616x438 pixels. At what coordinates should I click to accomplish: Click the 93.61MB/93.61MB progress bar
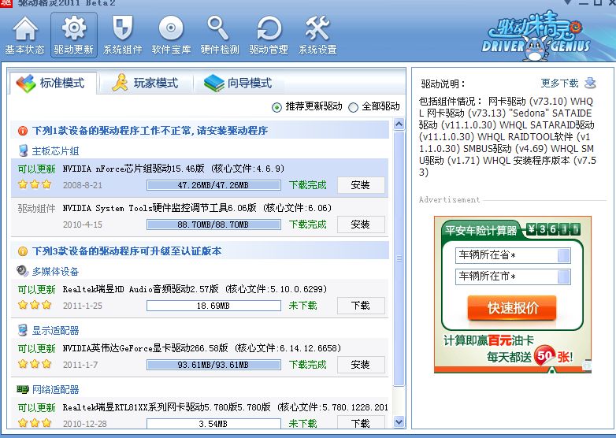[x=213, y=365]
